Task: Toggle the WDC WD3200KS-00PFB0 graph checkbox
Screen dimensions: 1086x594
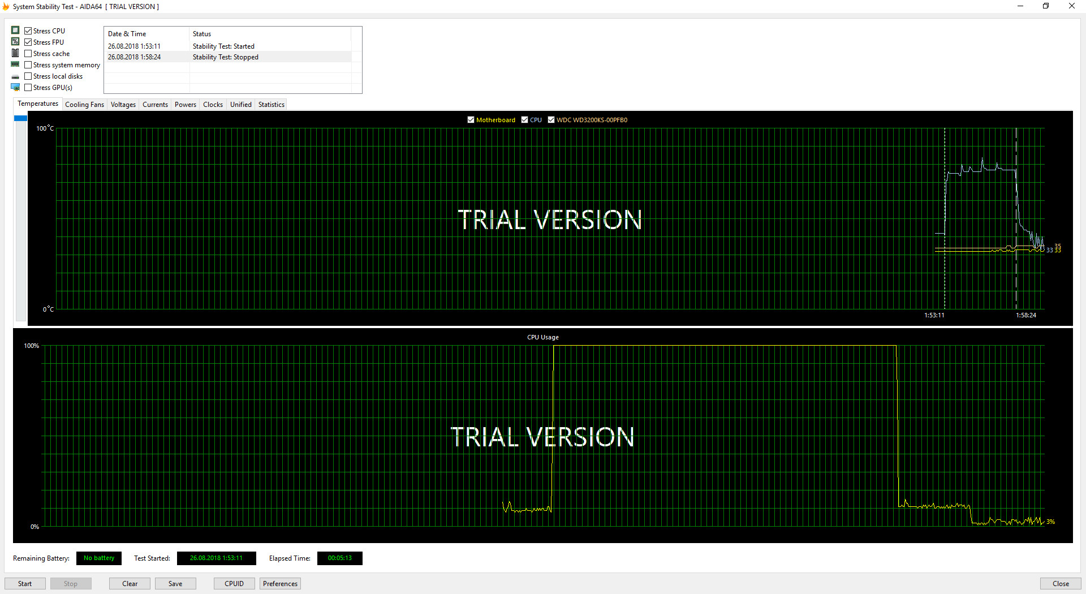Action: coord(551,120)
